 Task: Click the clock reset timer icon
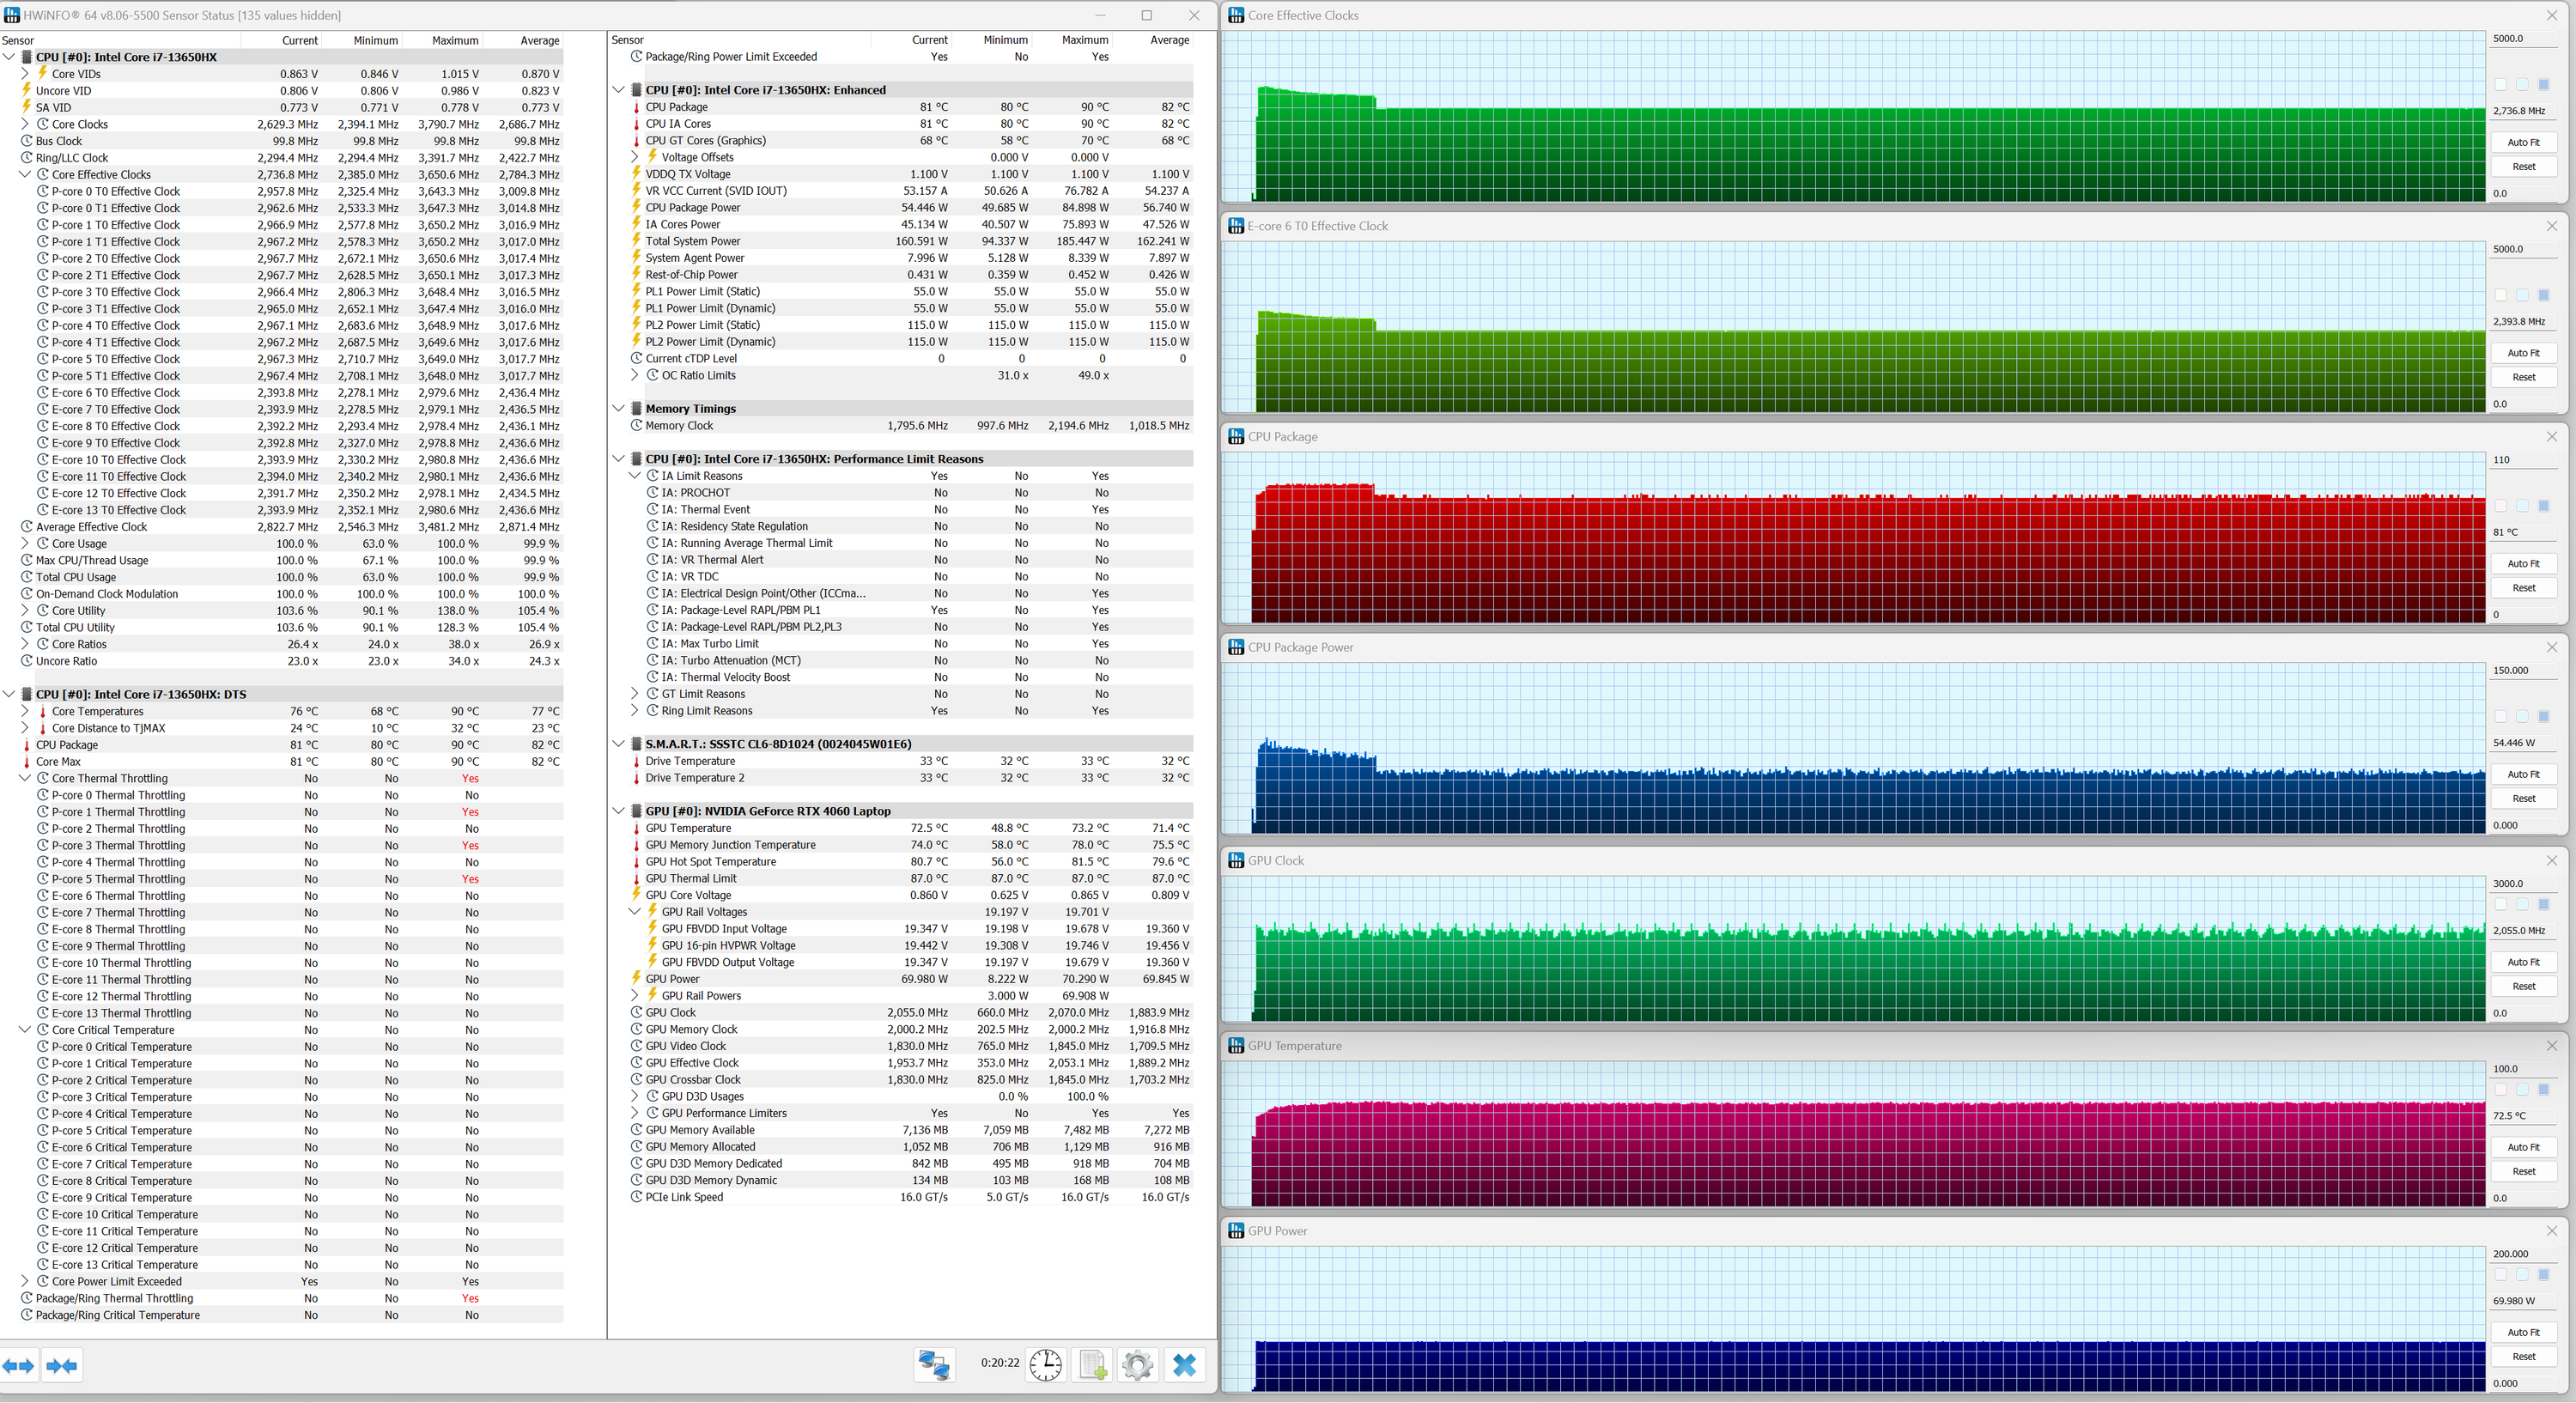(x=1045, y=1364)
